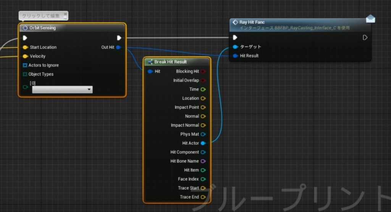This screenshot has height=212, width=391.
Task: Click the Blocking Hit output pin
Action: coord(203,72)
